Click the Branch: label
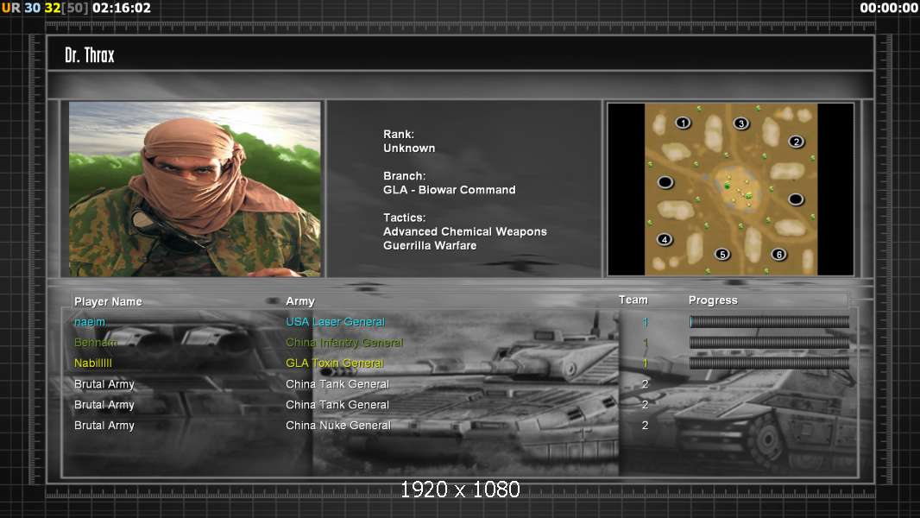Viewport: 920px width, 518px height. [x=404, y=176]
